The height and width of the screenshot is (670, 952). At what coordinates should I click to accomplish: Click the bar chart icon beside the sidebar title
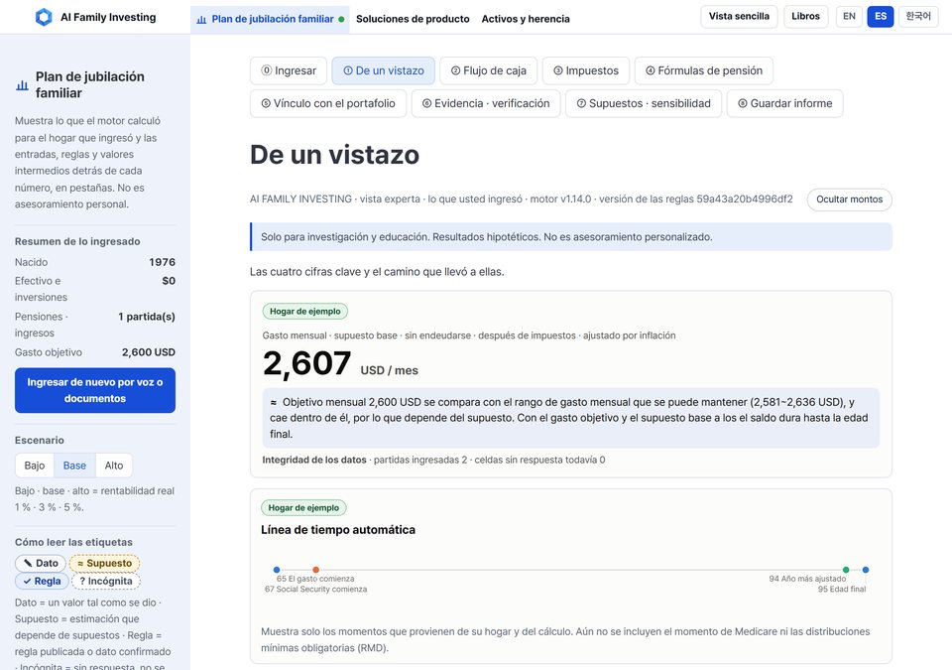tap(22, 85)
